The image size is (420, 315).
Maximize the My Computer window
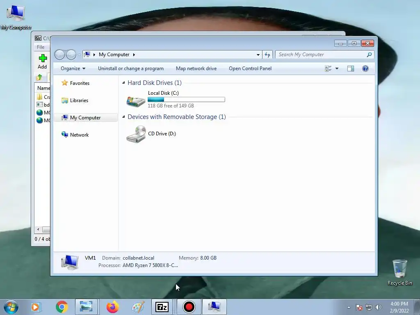pyautogui.click(x=354, y=43)
